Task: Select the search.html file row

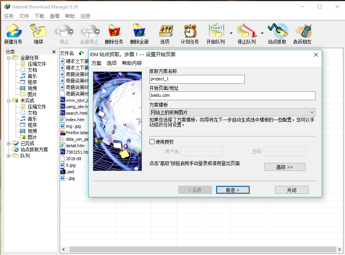Action: (x=74, y=113)
